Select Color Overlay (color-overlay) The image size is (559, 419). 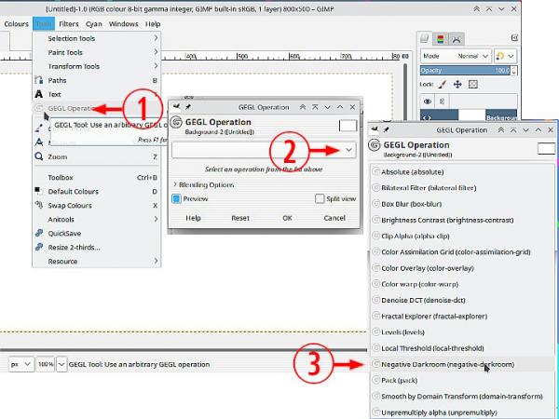463,268
